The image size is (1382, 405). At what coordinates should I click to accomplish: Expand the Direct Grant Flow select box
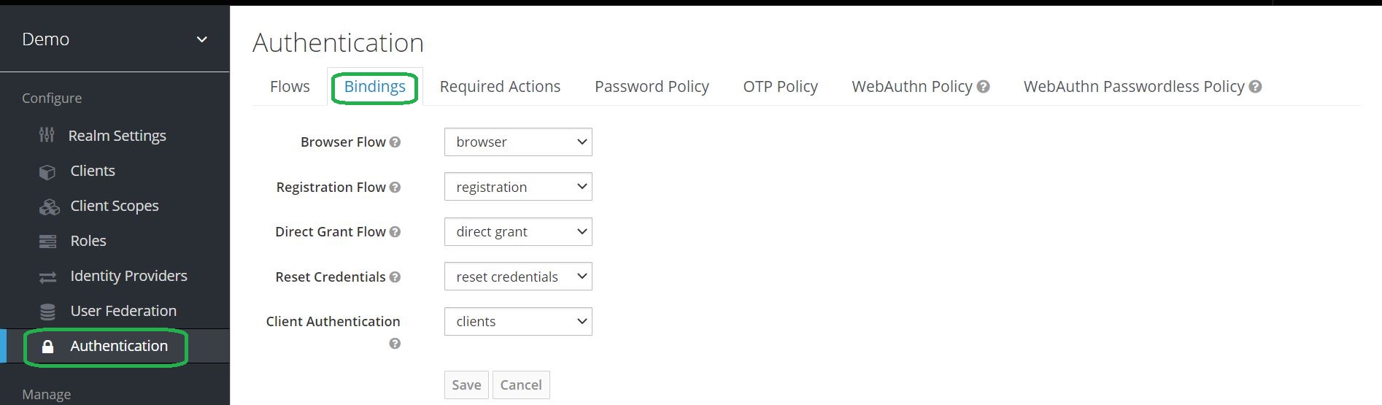pos(517,232)
